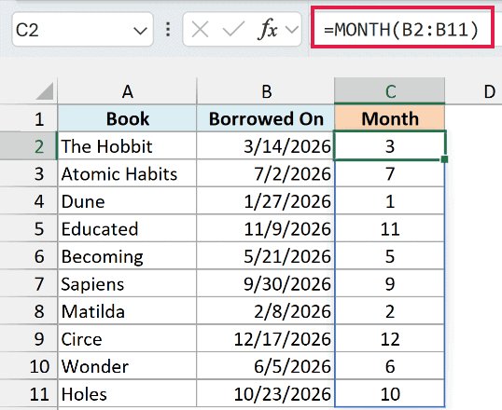Click the Select All corner triangle

(x=45, y=91)
